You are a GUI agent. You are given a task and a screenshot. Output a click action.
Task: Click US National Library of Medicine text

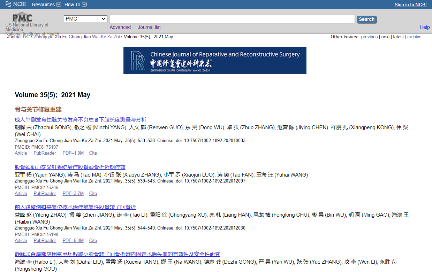point(27,27)
